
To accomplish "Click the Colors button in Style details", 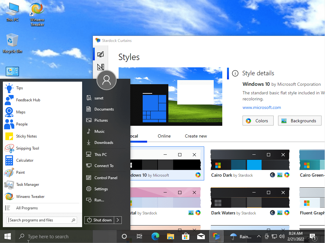I will [x=258, y=121].
